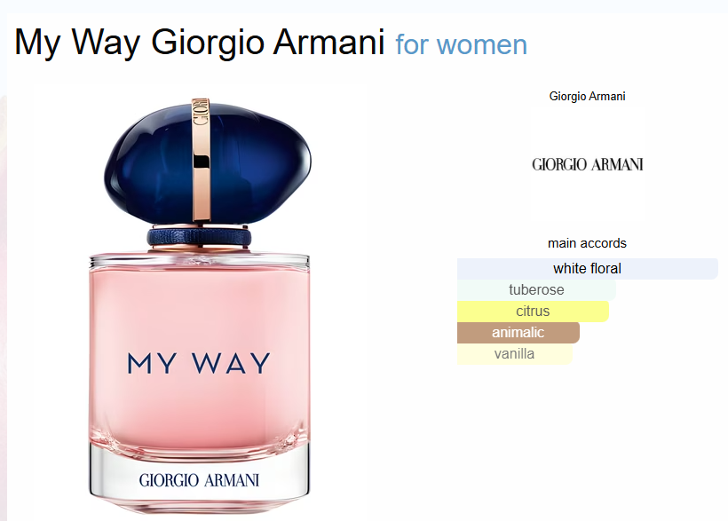Click the 'MY WAY' label on the bottle
The width and height of the screenshot is (728, 521).
pyautogui.click(x=199, y=363)
